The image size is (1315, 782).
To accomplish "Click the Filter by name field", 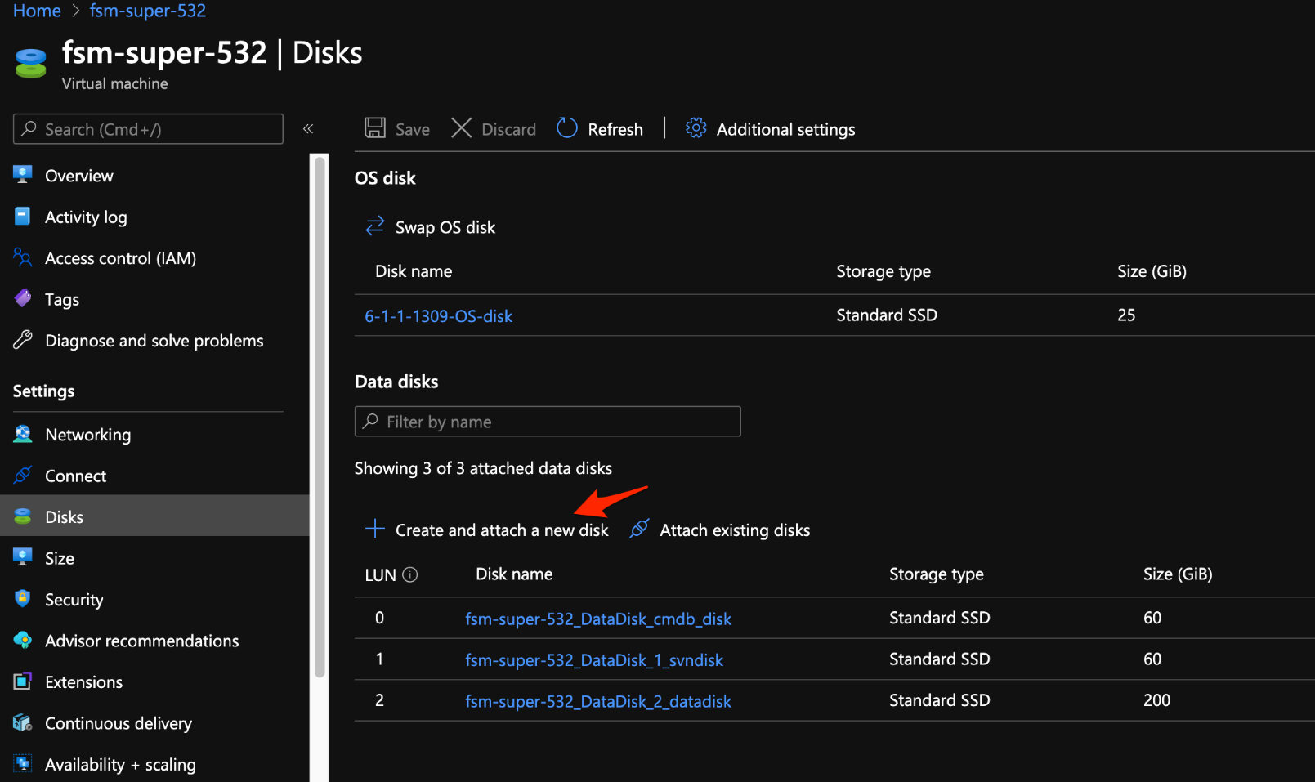I will [x=548, y=422].
